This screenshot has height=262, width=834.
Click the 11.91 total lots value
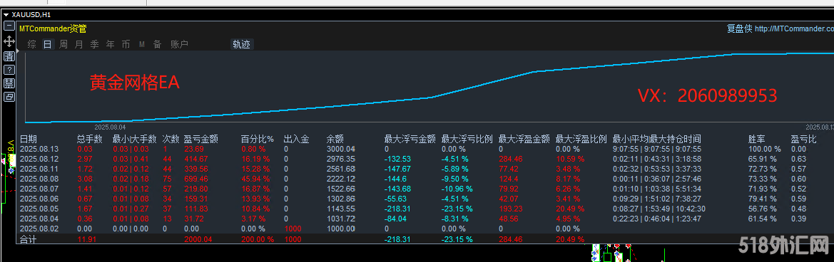tap(86, 239)
